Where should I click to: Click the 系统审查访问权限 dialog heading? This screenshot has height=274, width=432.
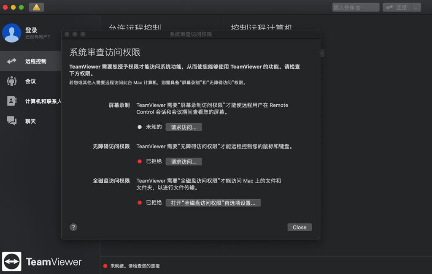[x=105, y=52]
